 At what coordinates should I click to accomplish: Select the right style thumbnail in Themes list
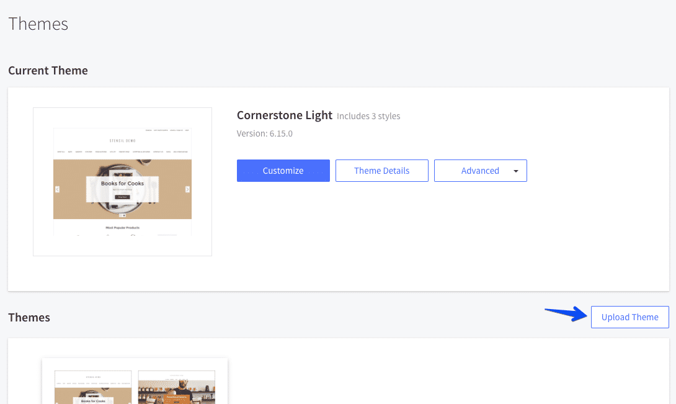(x=176, y=387)
